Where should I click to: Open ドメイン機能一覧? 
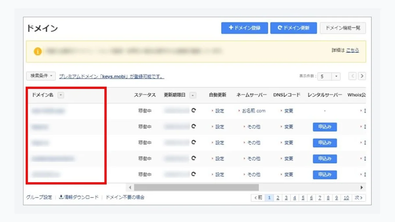click(343, 28)
